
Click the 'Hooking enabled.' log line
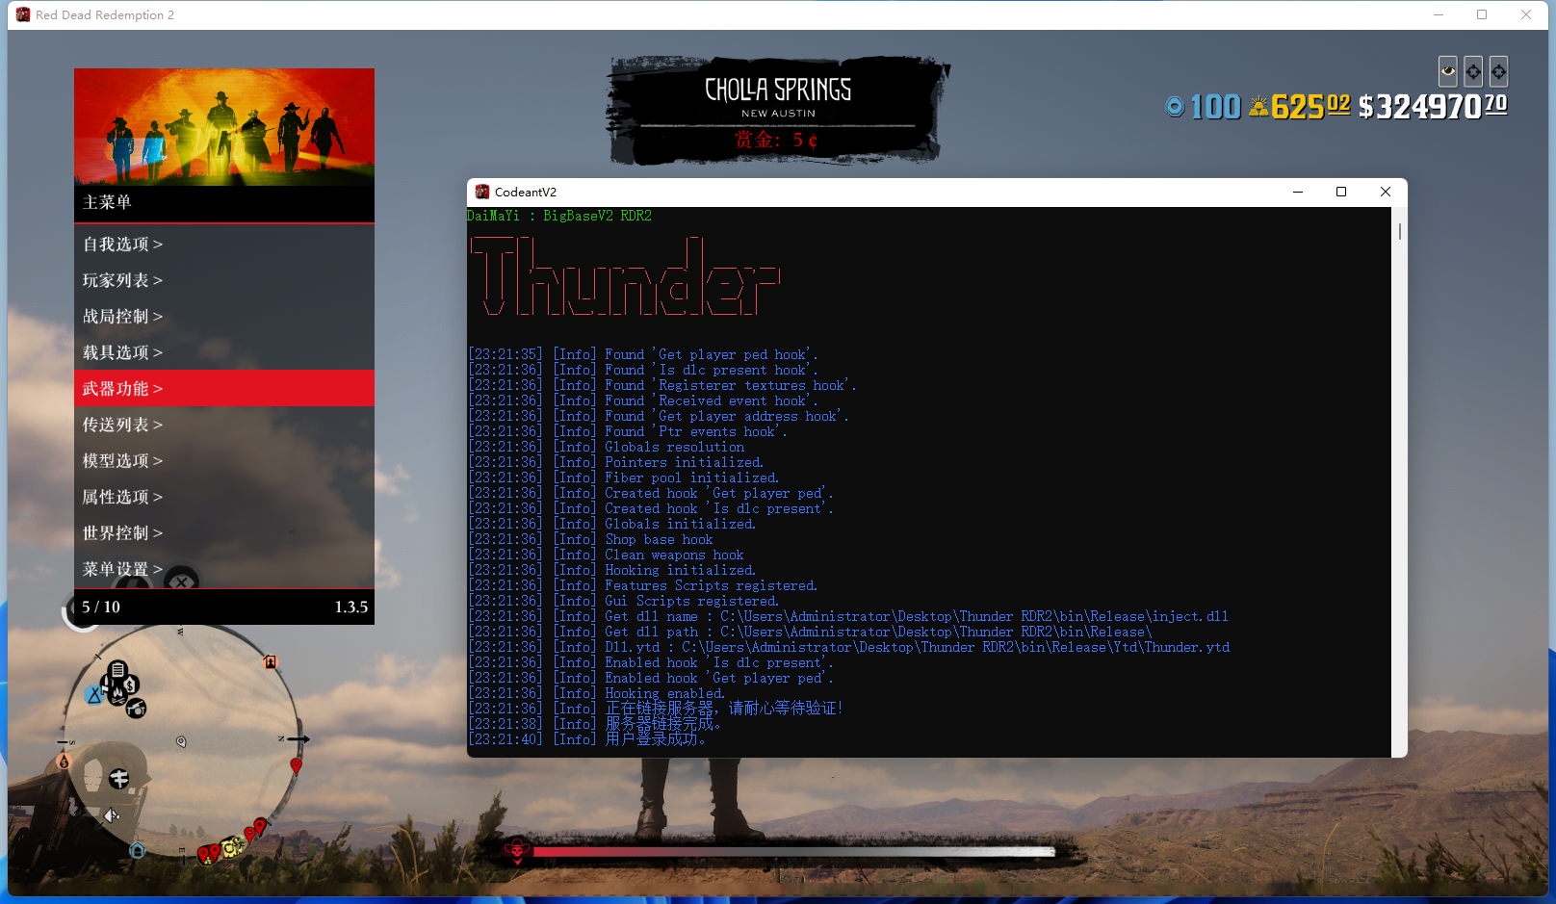point(596,693)
